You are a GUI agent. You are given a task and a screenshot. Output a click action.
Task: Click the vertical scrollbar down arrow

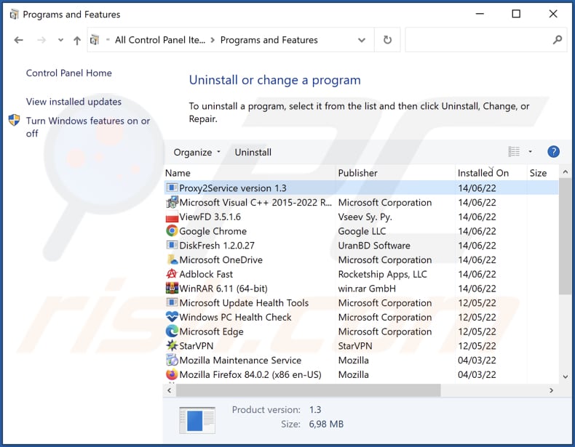click(565, 376)
